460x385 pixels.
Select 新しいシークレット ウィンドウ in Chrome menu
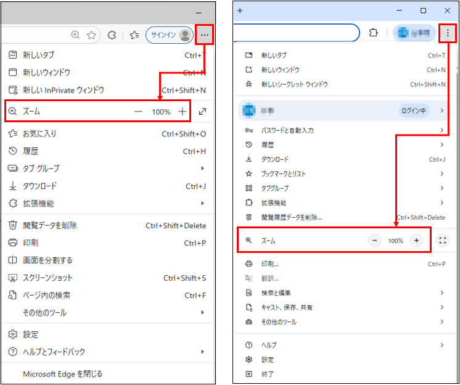294,85
